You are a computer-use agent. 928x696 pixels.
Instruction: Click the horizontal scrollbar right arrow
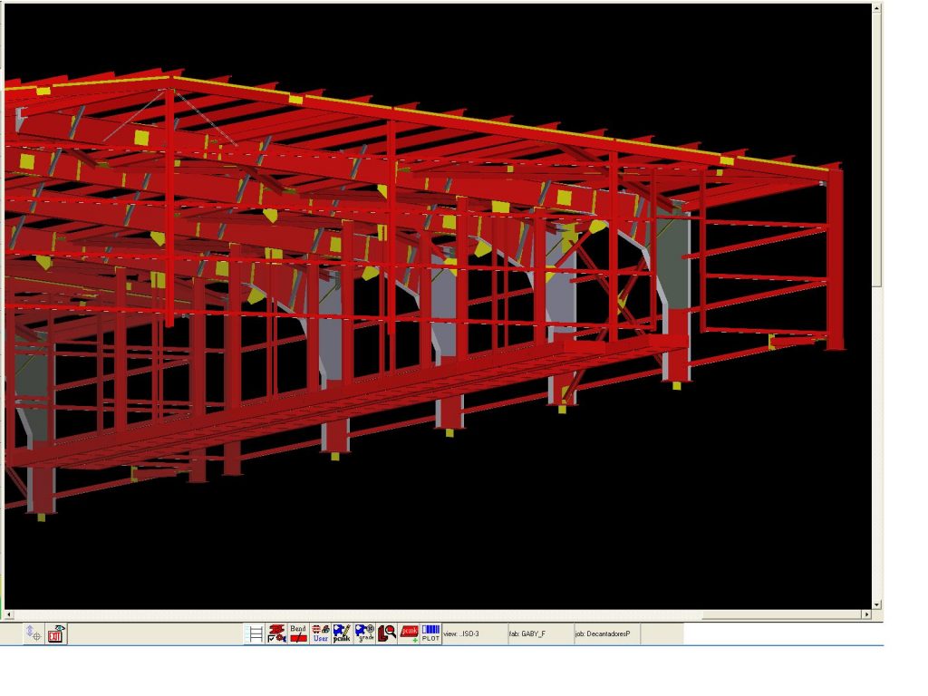(x=867, y=615)
